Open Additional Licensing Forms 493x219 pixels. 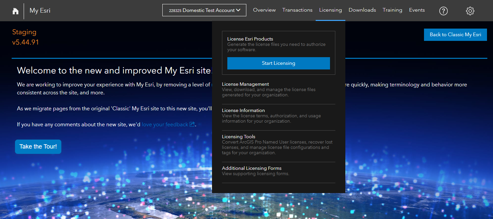pos(252,168)
